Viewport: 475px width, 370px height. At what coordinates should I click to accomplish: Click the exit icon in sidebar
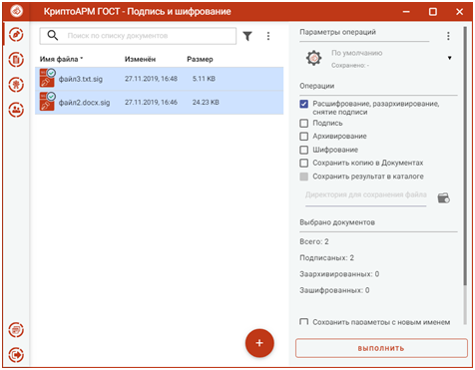point(16,355)
